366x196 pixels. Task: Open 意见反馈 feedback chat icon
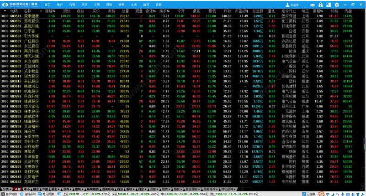[x=40, y=194]
